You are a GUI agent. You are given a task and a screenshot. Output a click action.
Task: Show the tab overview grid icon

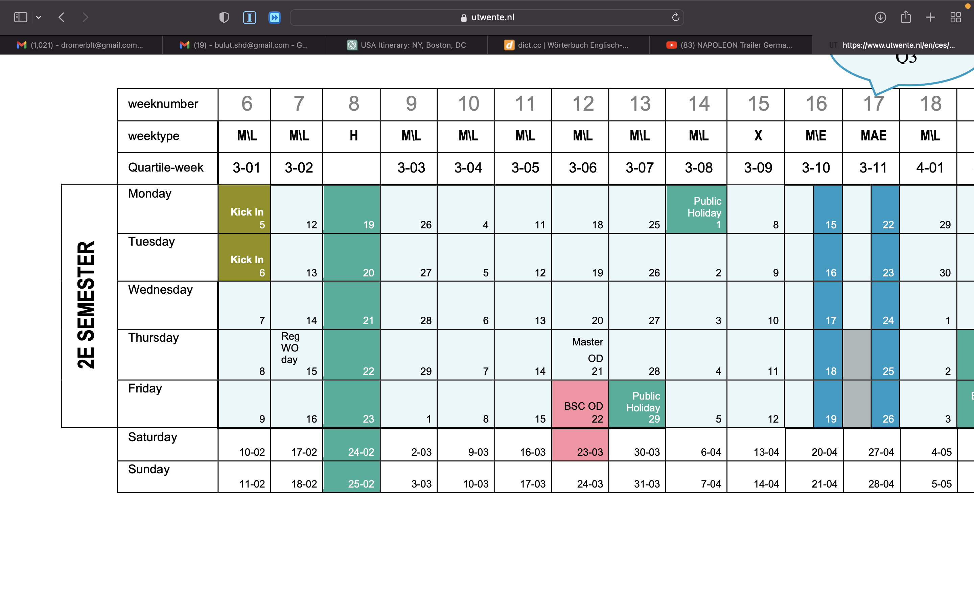955,17
